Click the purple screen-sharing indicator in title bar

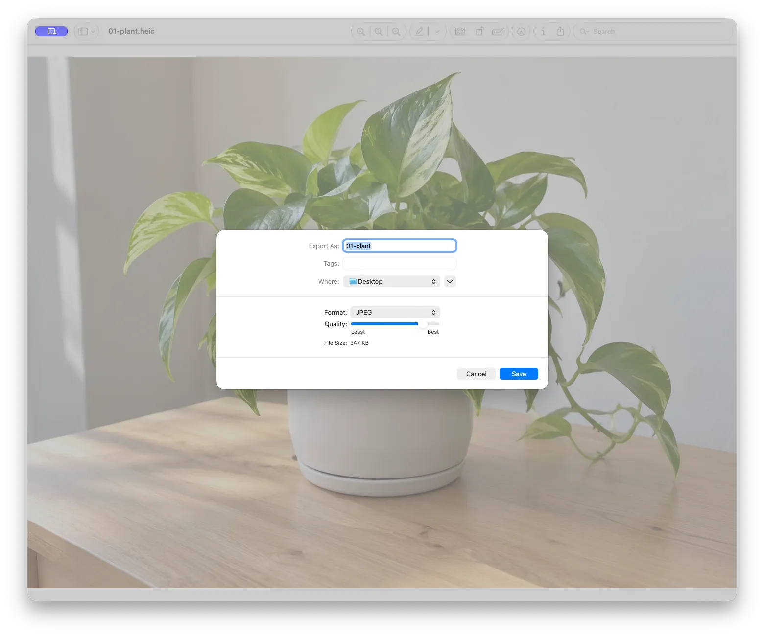(51, 31)
